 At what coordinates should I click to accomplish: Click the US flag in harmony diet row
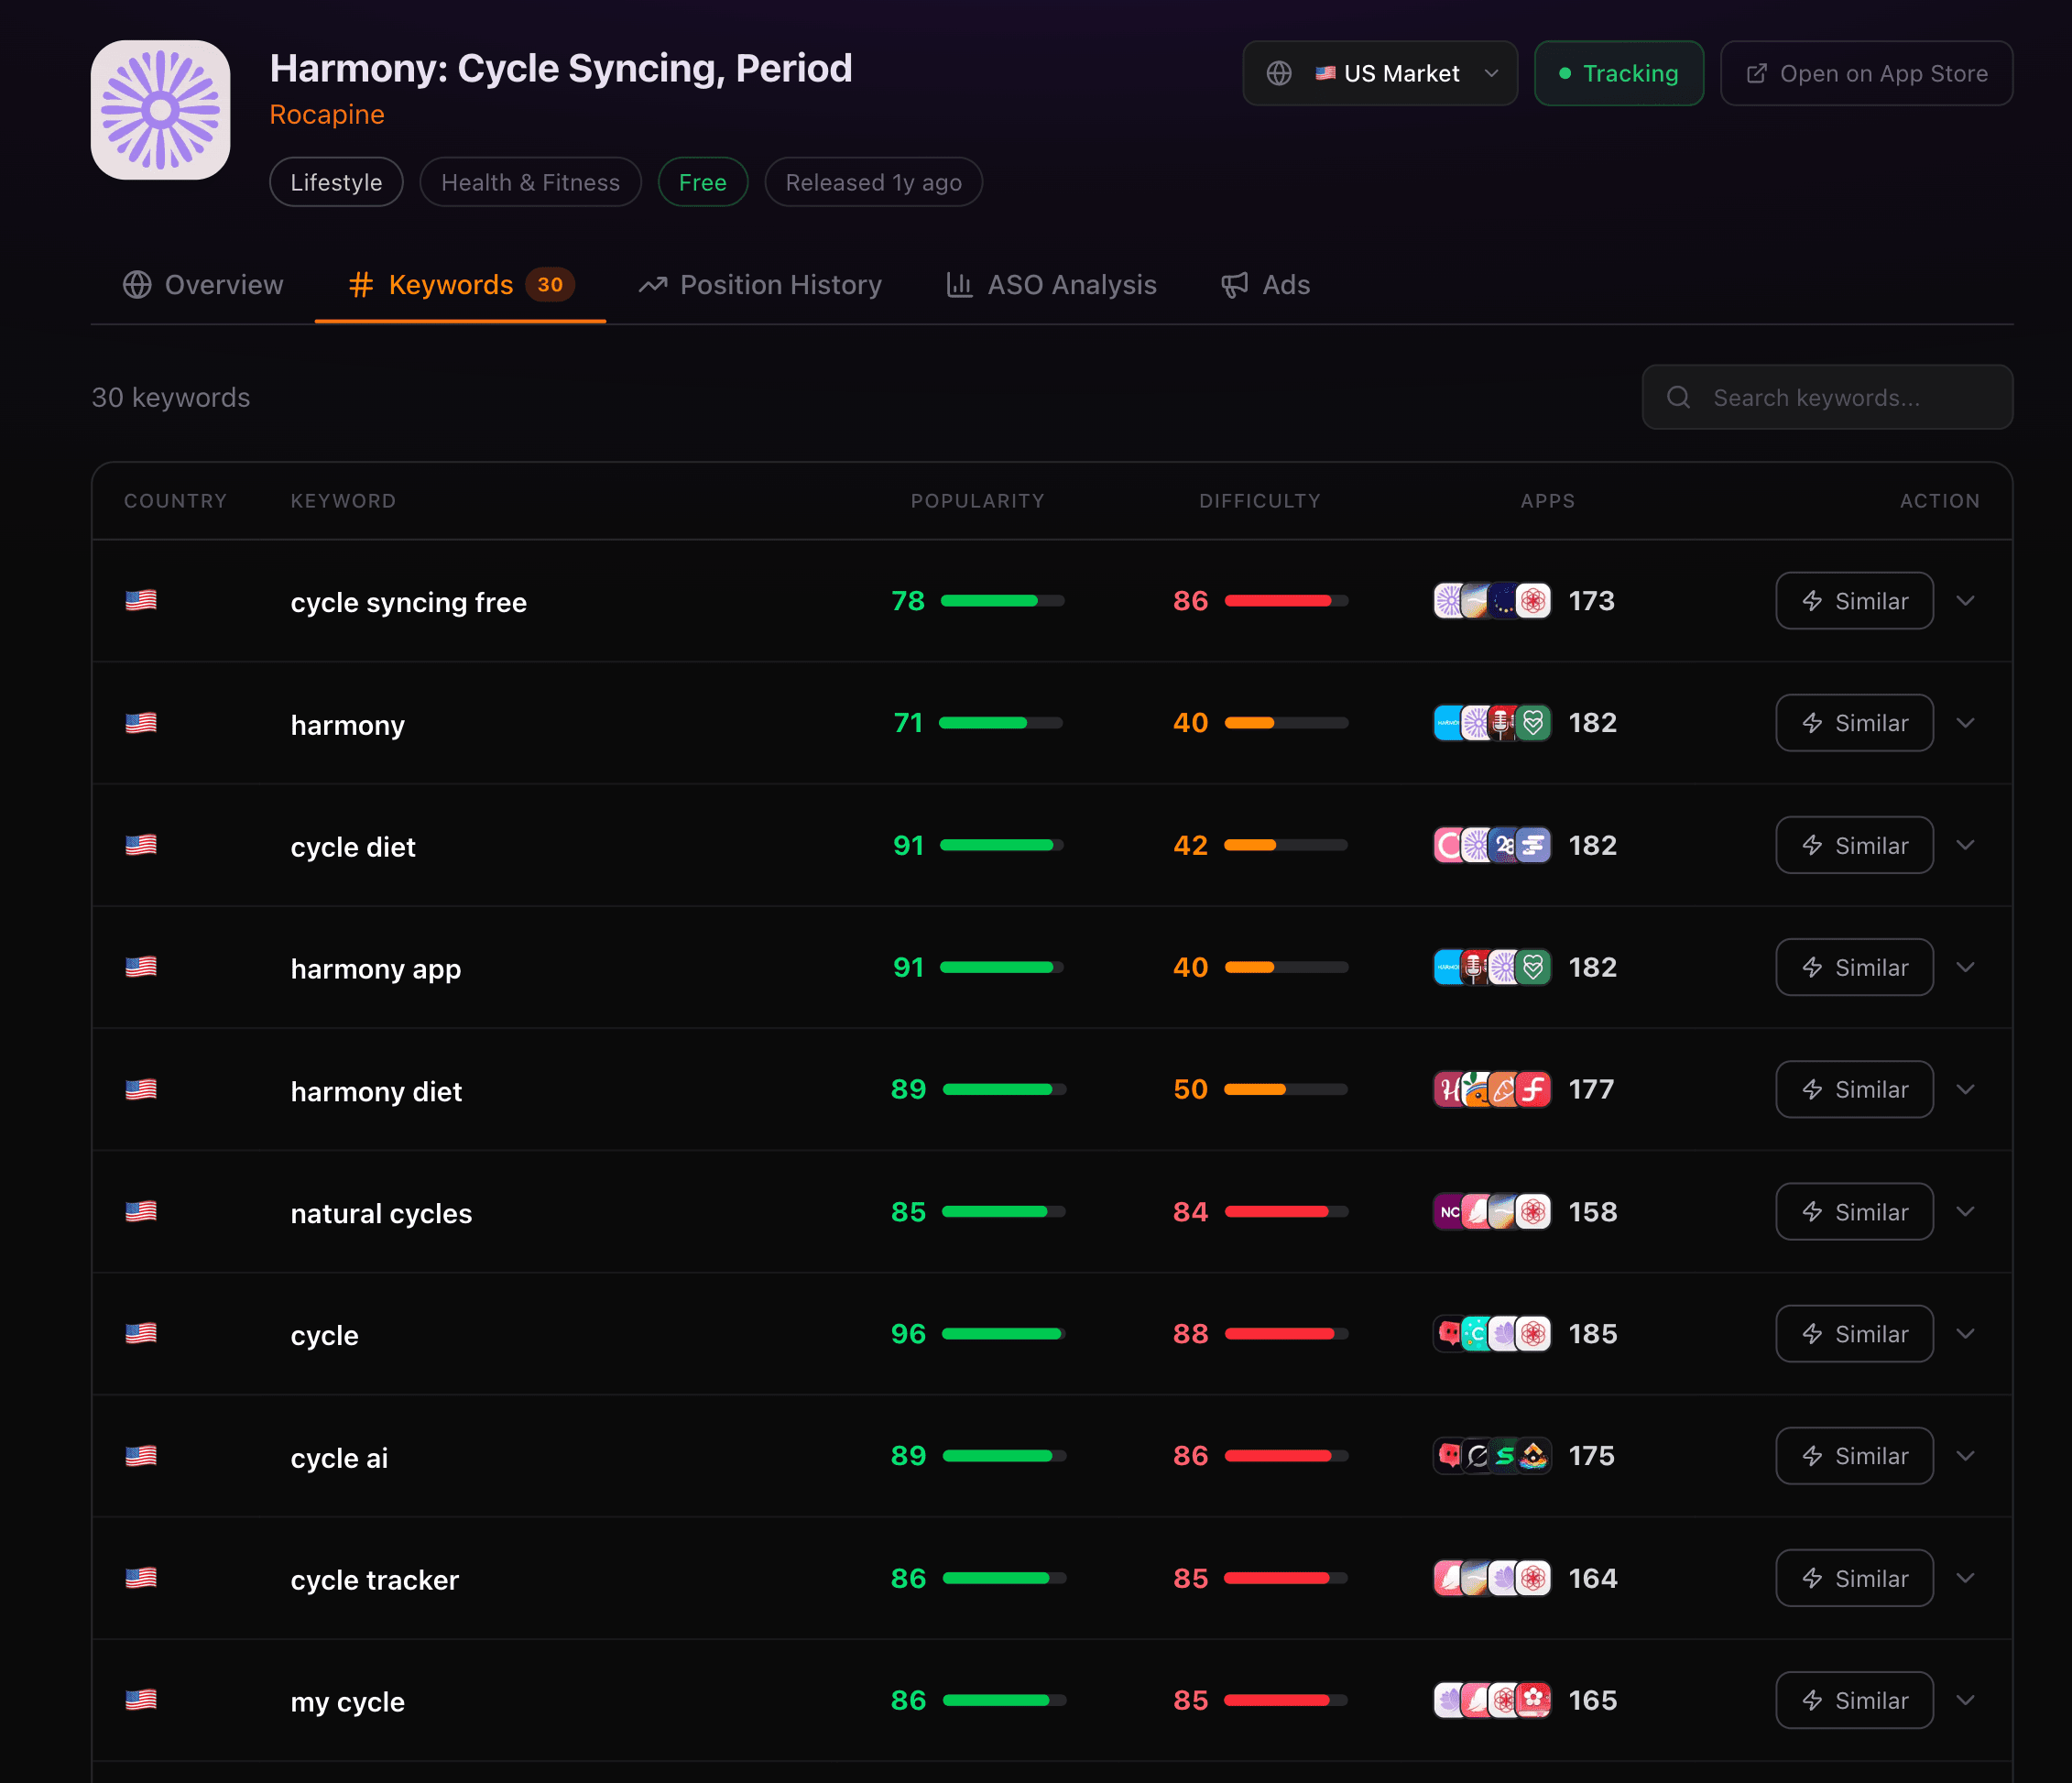(141, 1089)
